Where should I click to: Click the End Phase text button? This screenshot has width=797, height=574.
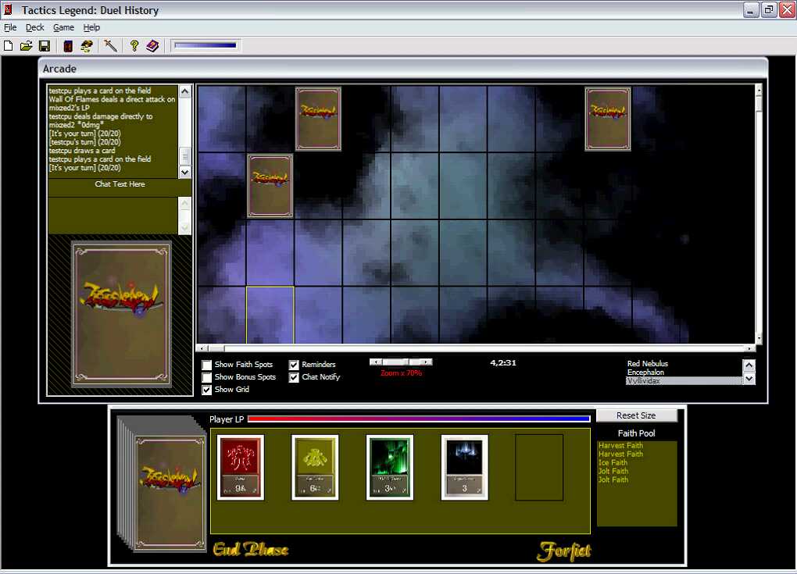pyautogui.click(x=250, y=550)
